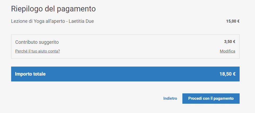Go back with the Indietro link
255x113 pixels.
point(170,98)
